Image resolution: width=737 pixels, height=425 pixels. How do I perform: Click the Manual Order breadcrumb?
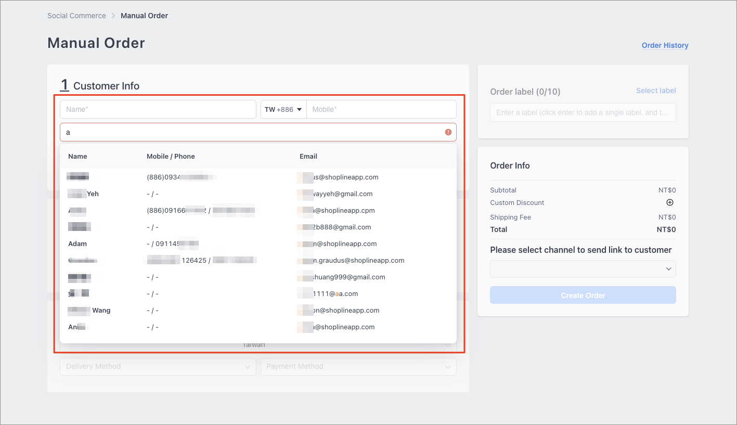coord(144,16)
